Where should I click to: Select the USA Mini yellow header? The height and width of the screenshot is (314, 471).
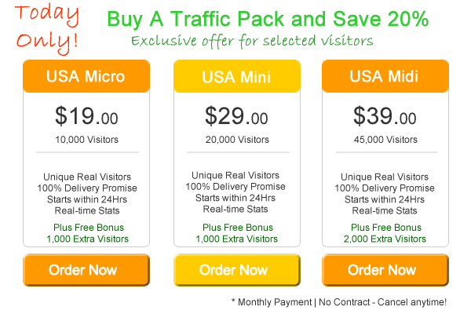point(237,76)
